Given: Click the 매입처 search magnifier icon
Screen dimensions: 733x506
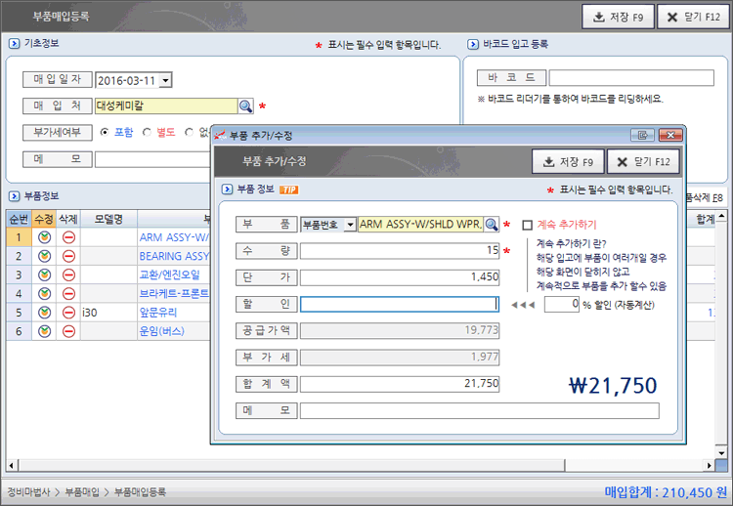Looking at the screenshot, I should 246,106.
